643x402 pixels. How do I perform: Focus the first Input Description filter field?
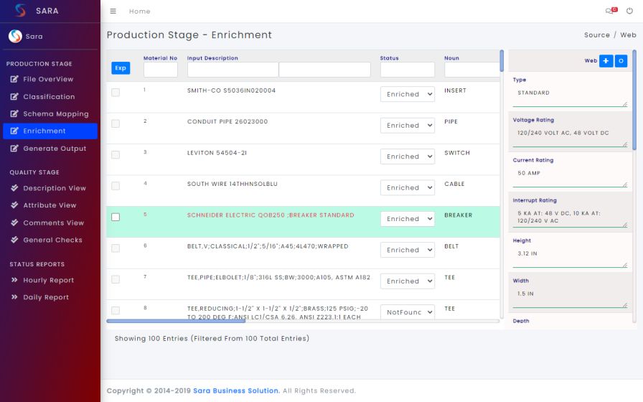coord(233,70)
